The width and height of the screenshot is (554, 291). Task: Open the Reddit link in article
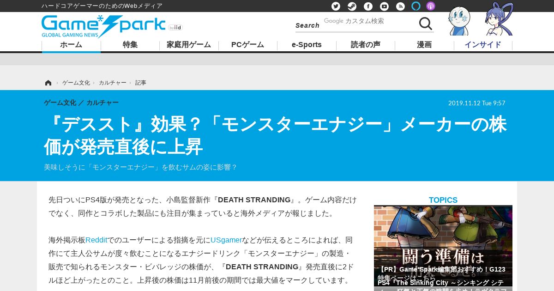click(96, 240)
